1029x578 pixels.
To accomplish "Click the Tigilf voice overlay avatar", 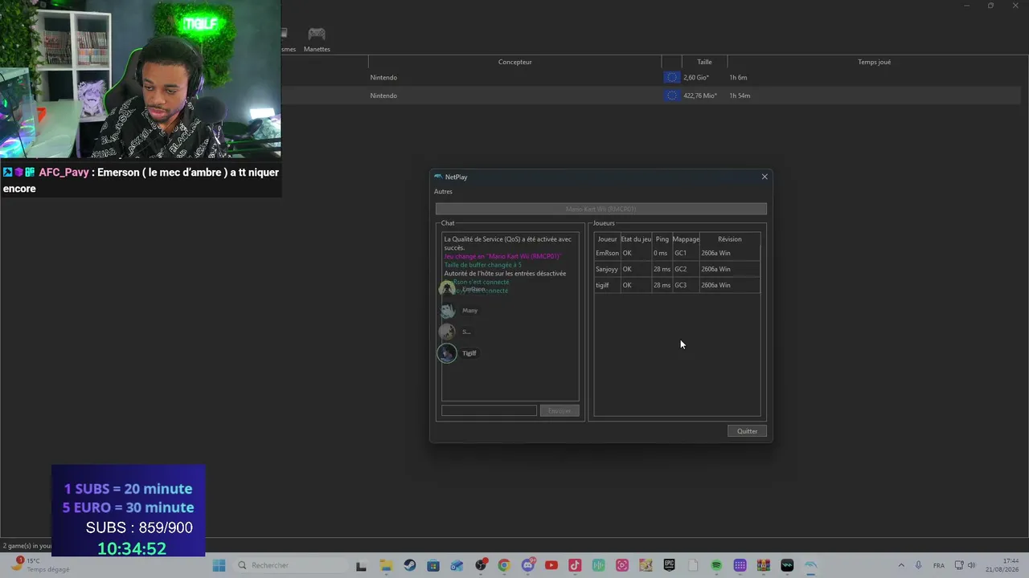I will click(447, 353).
